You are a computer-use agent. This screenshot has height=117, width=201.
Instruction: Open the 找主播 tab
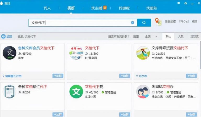97,8
